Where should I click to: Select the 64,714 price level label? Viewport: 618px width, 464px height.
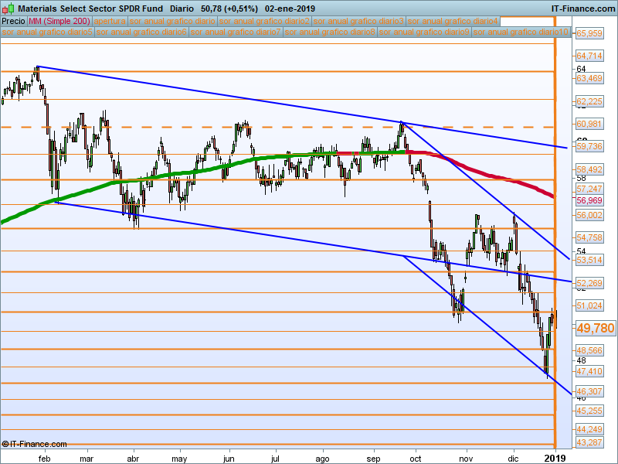pyautogui.click(x=589, y=56)
